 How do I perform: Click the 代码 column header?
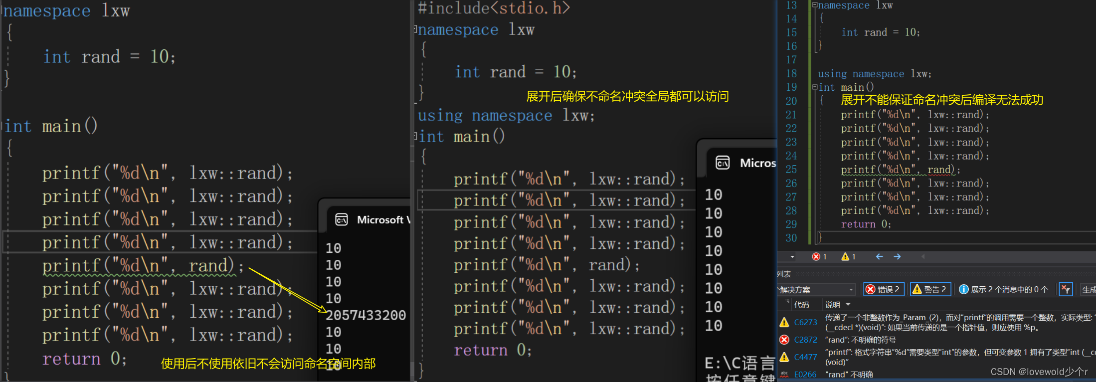[802, 305]
